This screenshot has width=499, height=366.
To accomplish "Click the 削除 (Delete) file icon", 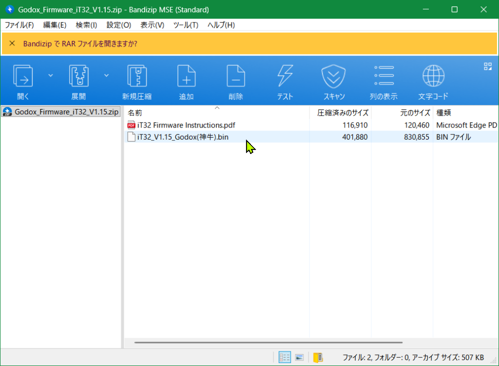I will click(235, 76).
